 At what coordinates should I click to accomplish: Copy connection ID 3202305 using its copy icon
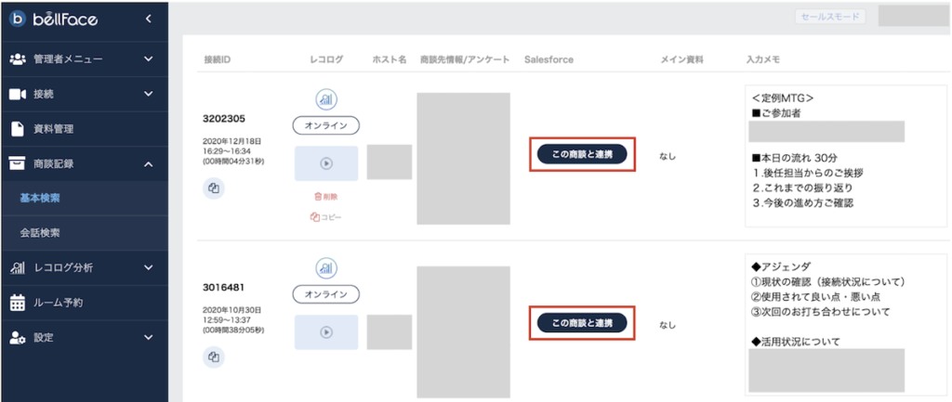[x=214, y=188]
